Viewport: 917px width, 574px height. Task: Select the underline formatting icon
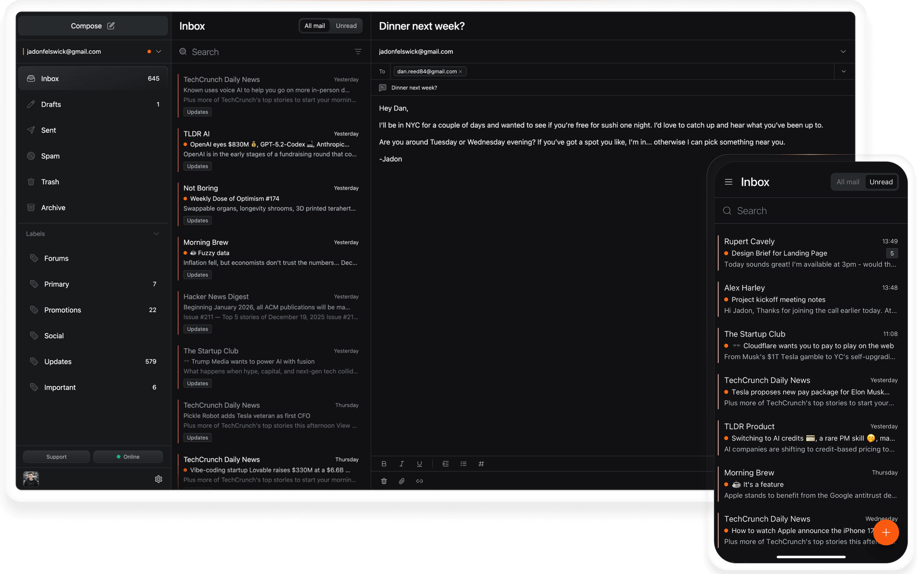[x=419, y=463]
